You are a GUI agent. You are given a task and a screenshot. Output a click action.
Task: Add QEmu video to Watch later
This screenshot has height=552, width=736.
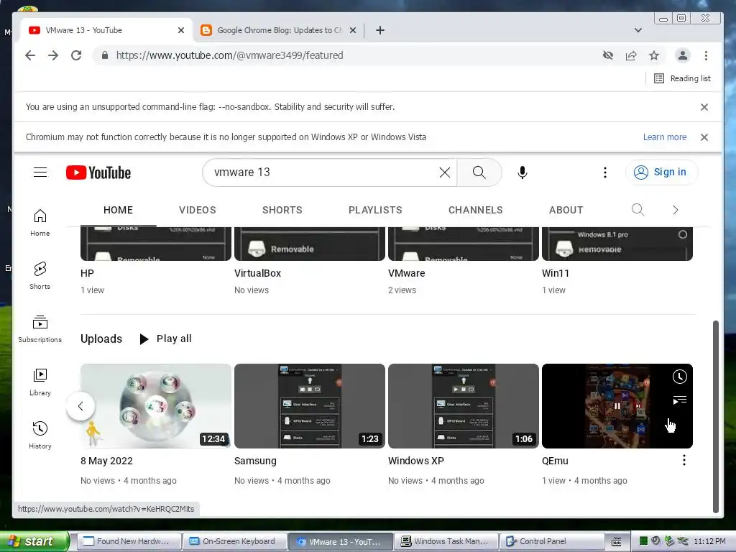[680, 377]
